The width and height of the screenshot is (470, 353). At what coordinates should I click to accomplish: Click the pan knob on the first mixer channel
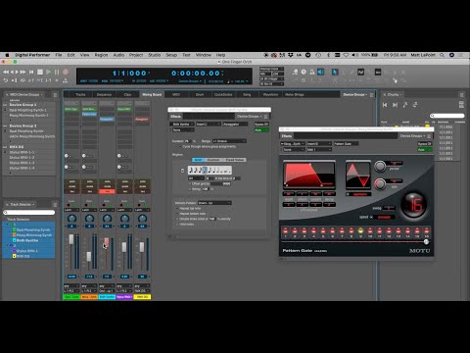(x=71, y=219)
